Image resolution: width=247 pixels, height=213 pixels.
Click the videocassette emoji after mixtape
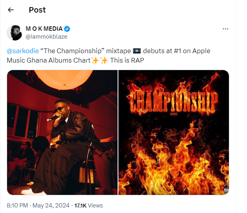137,51
